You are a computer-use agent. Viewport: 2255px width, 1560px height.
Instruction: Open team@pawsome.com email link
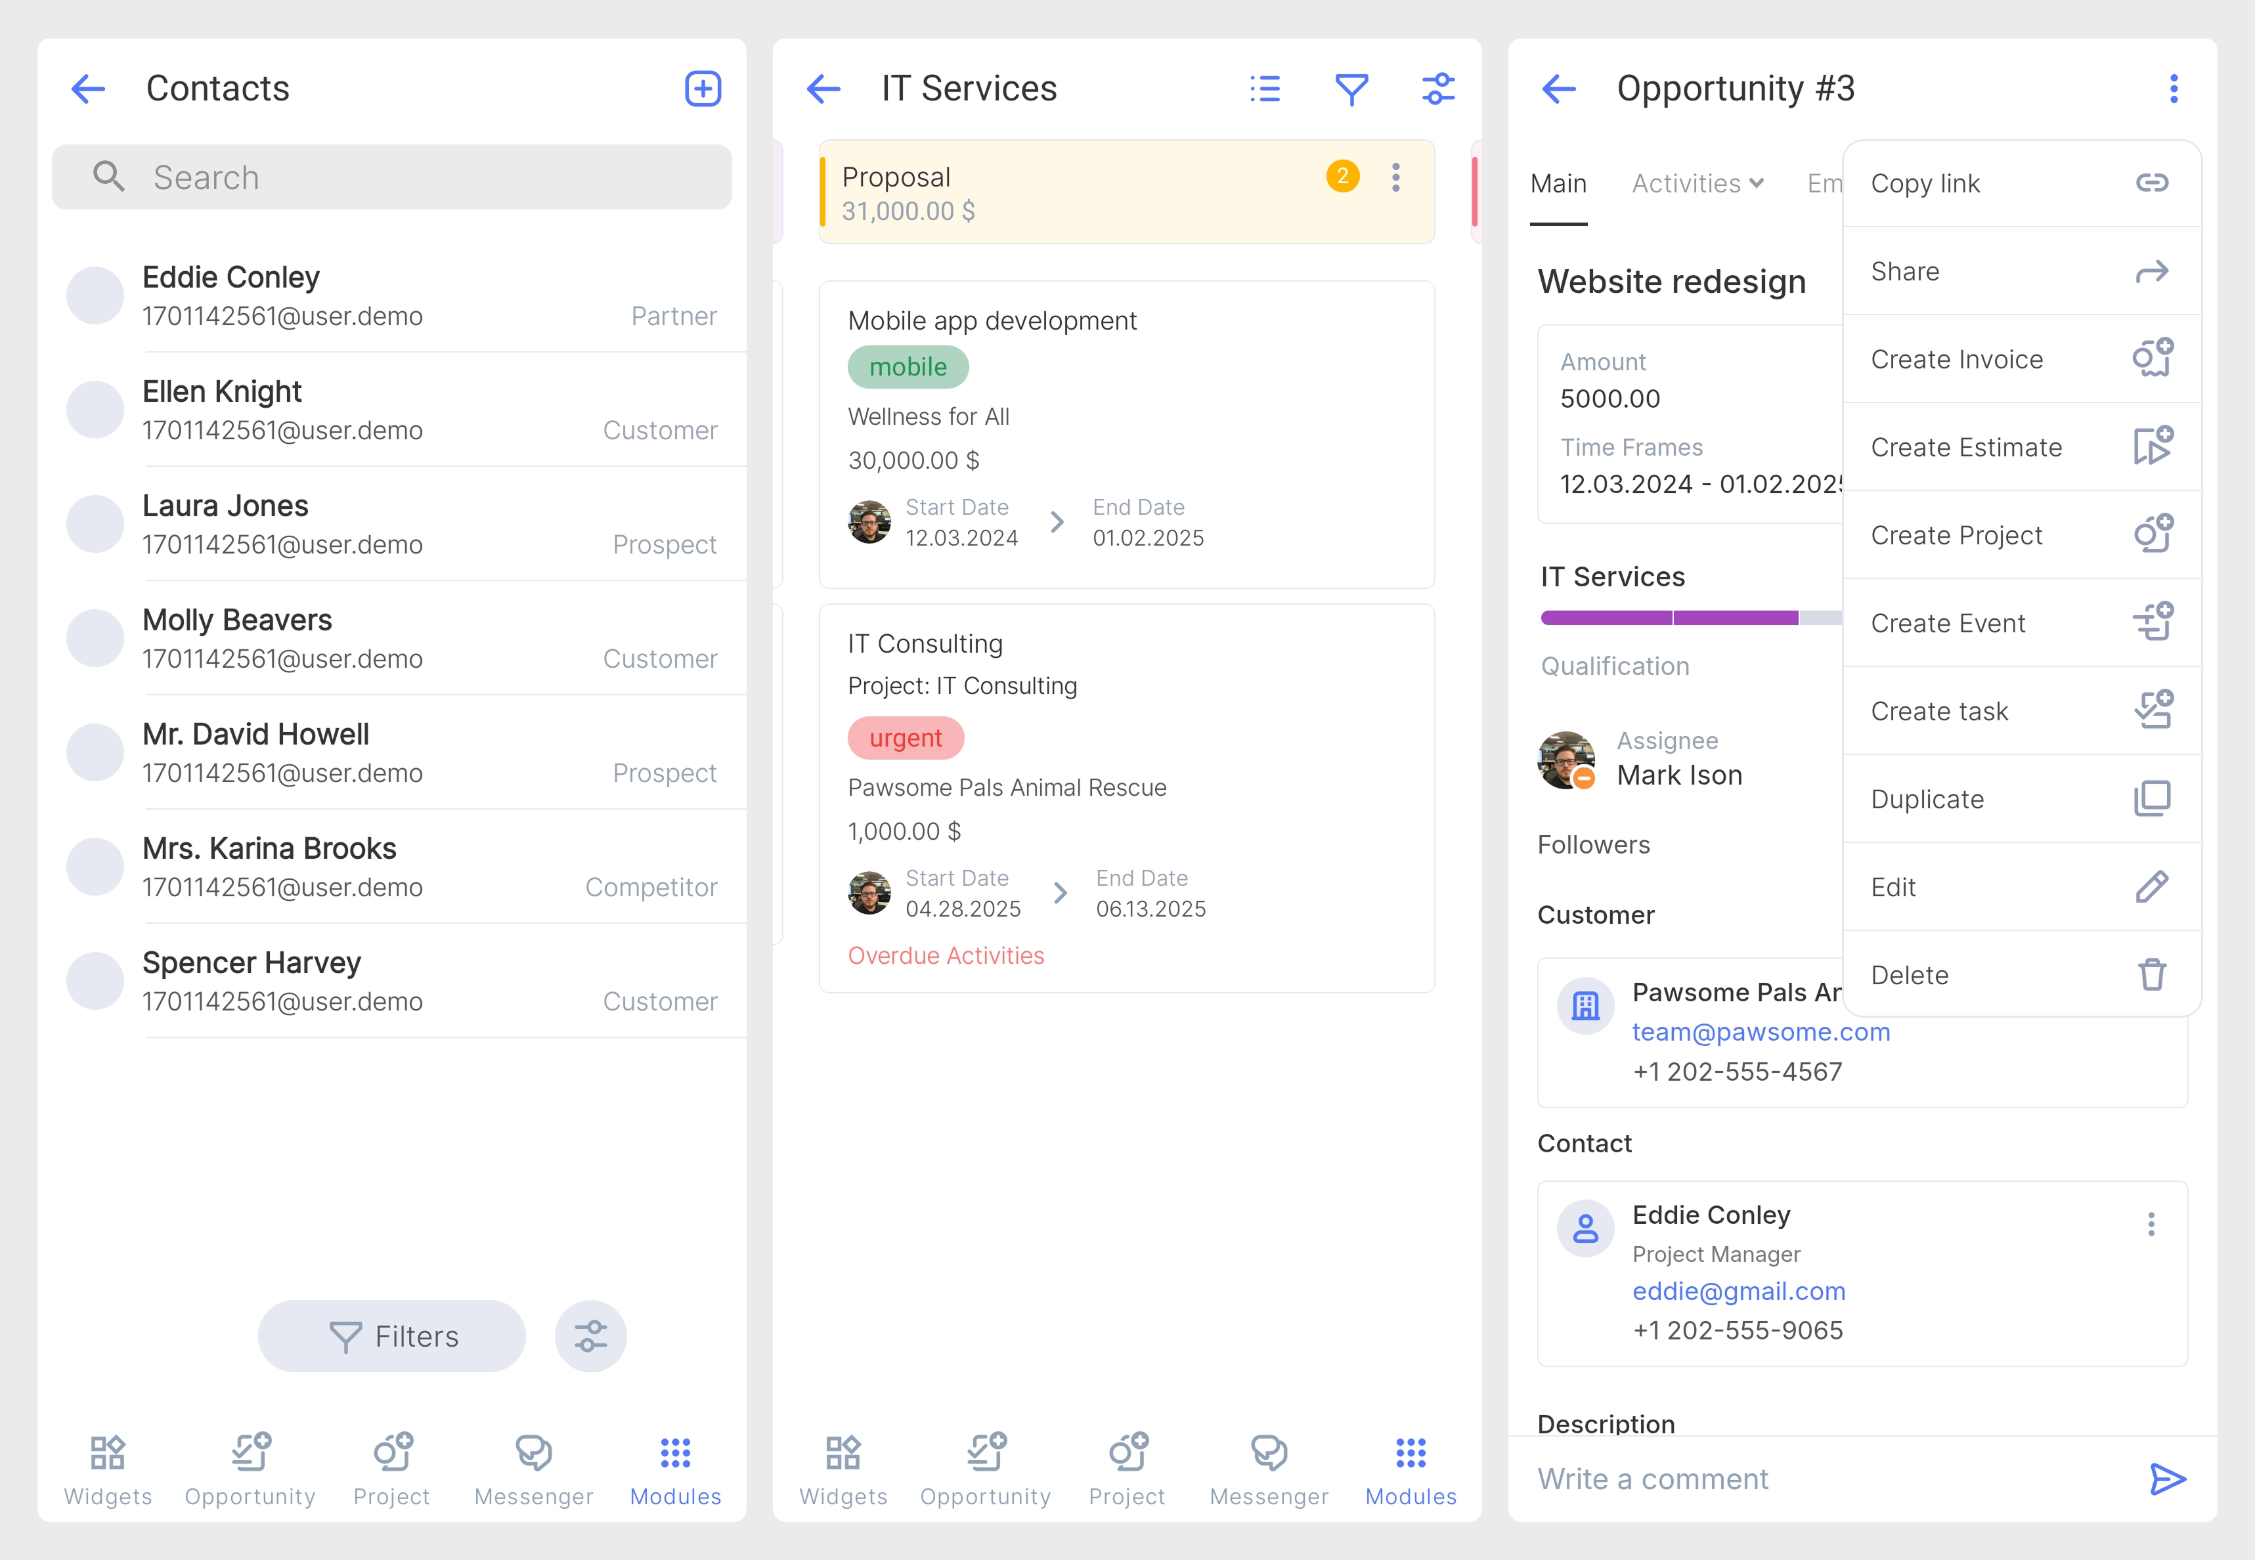[1761, 1032]
